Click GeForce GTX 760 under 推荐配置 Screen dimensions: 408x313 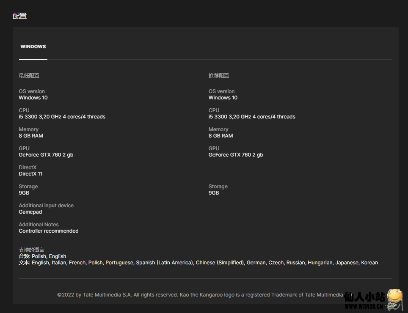click(x=235, y=155)
